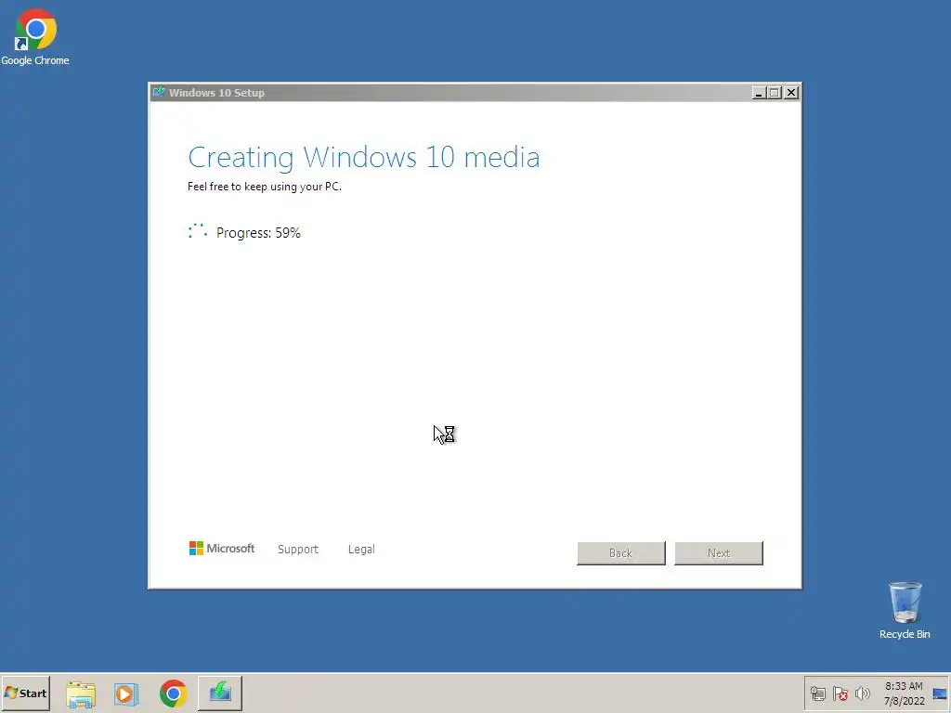Screen dimensions: 951x713
Task: Open the Legal link
Action: [x=361, y=550]
